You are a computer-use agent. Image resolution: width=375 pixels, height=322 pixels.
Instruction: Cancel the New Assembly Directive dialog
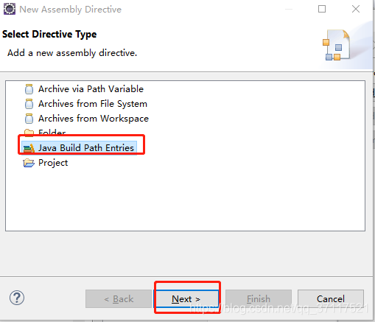click(331, 299)
